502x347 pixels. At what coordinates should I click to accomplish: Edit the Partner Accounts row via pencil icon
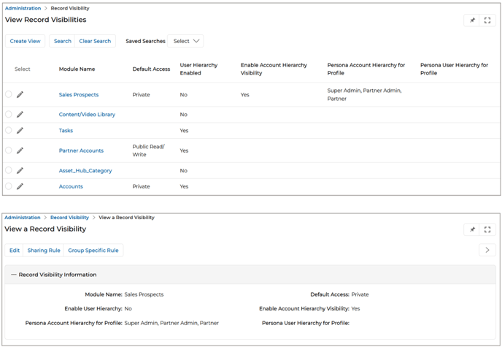point(20,150)
